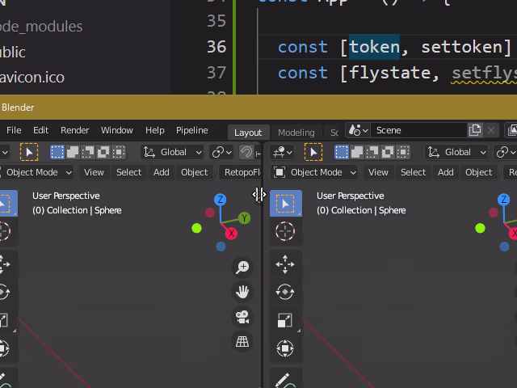Open Add menu in right viewport
This screenshot has height=388, width=517.
pyautogui.click(x=445, y=172)
